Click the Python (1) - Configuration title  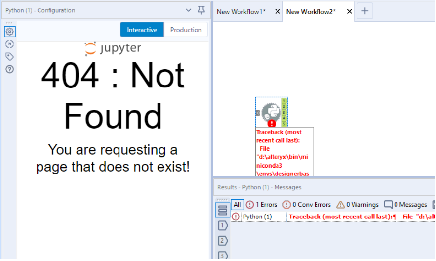tap(40, 10)
